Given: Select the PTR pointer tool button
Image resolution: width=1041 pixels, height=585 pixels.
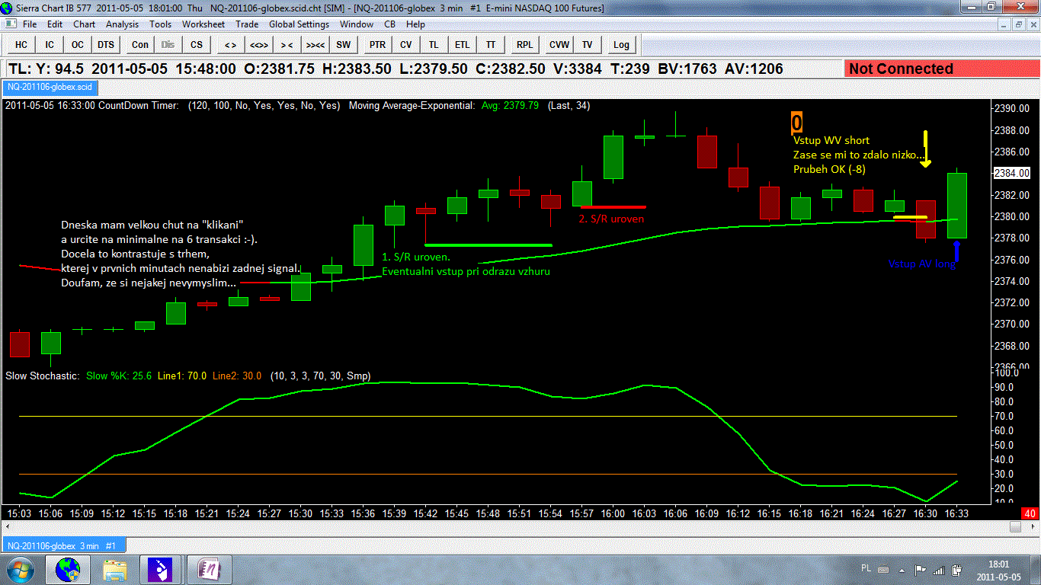Looking at the screenshot, I should click(378, 44).
